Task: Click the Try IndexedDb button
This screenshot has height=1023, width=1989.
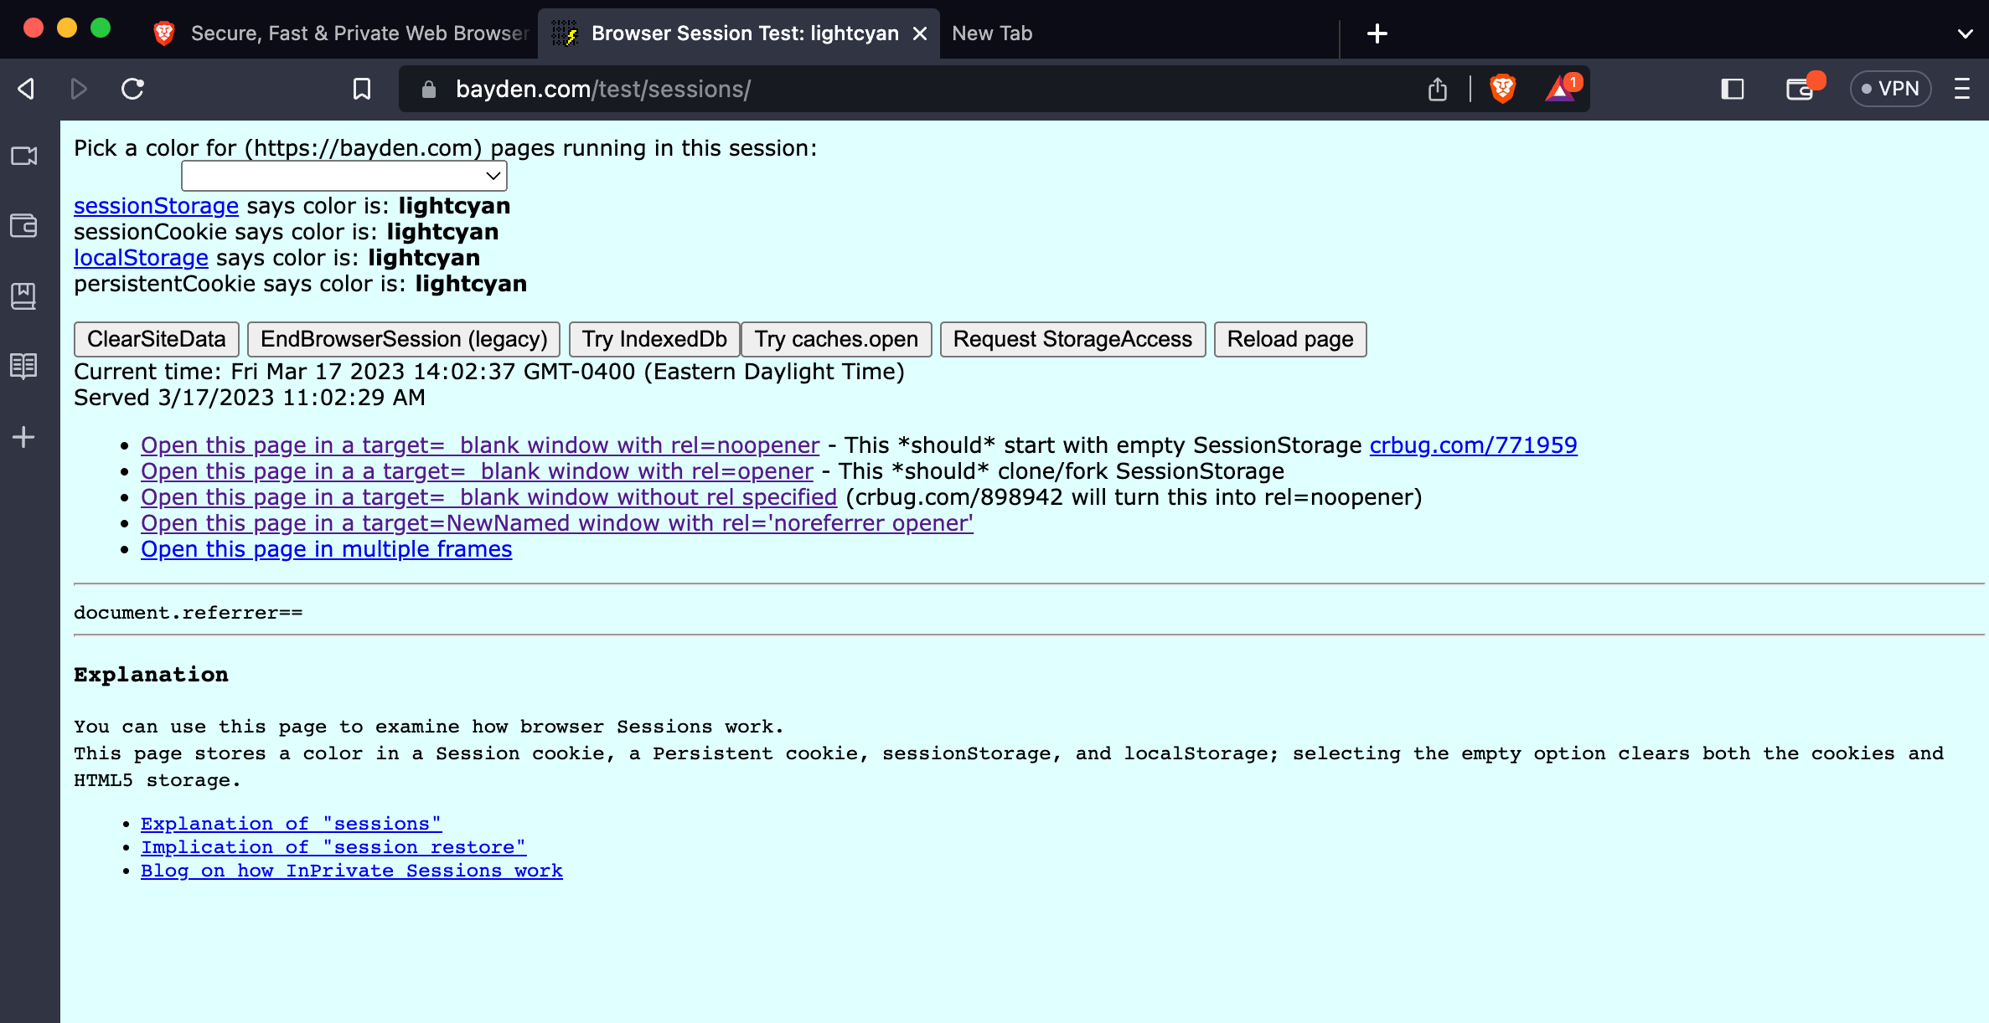Action: pyautogui.click(x=654, y=339)
